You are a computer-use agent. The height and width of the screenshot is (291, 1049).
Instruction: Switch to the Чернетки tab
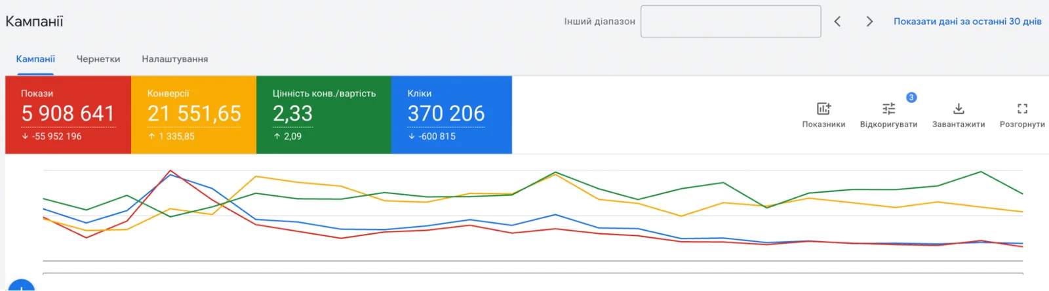coord(98,59)
